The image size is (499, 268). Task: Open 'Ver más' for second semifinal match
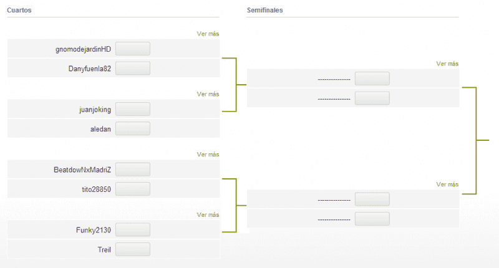[447, 184]
